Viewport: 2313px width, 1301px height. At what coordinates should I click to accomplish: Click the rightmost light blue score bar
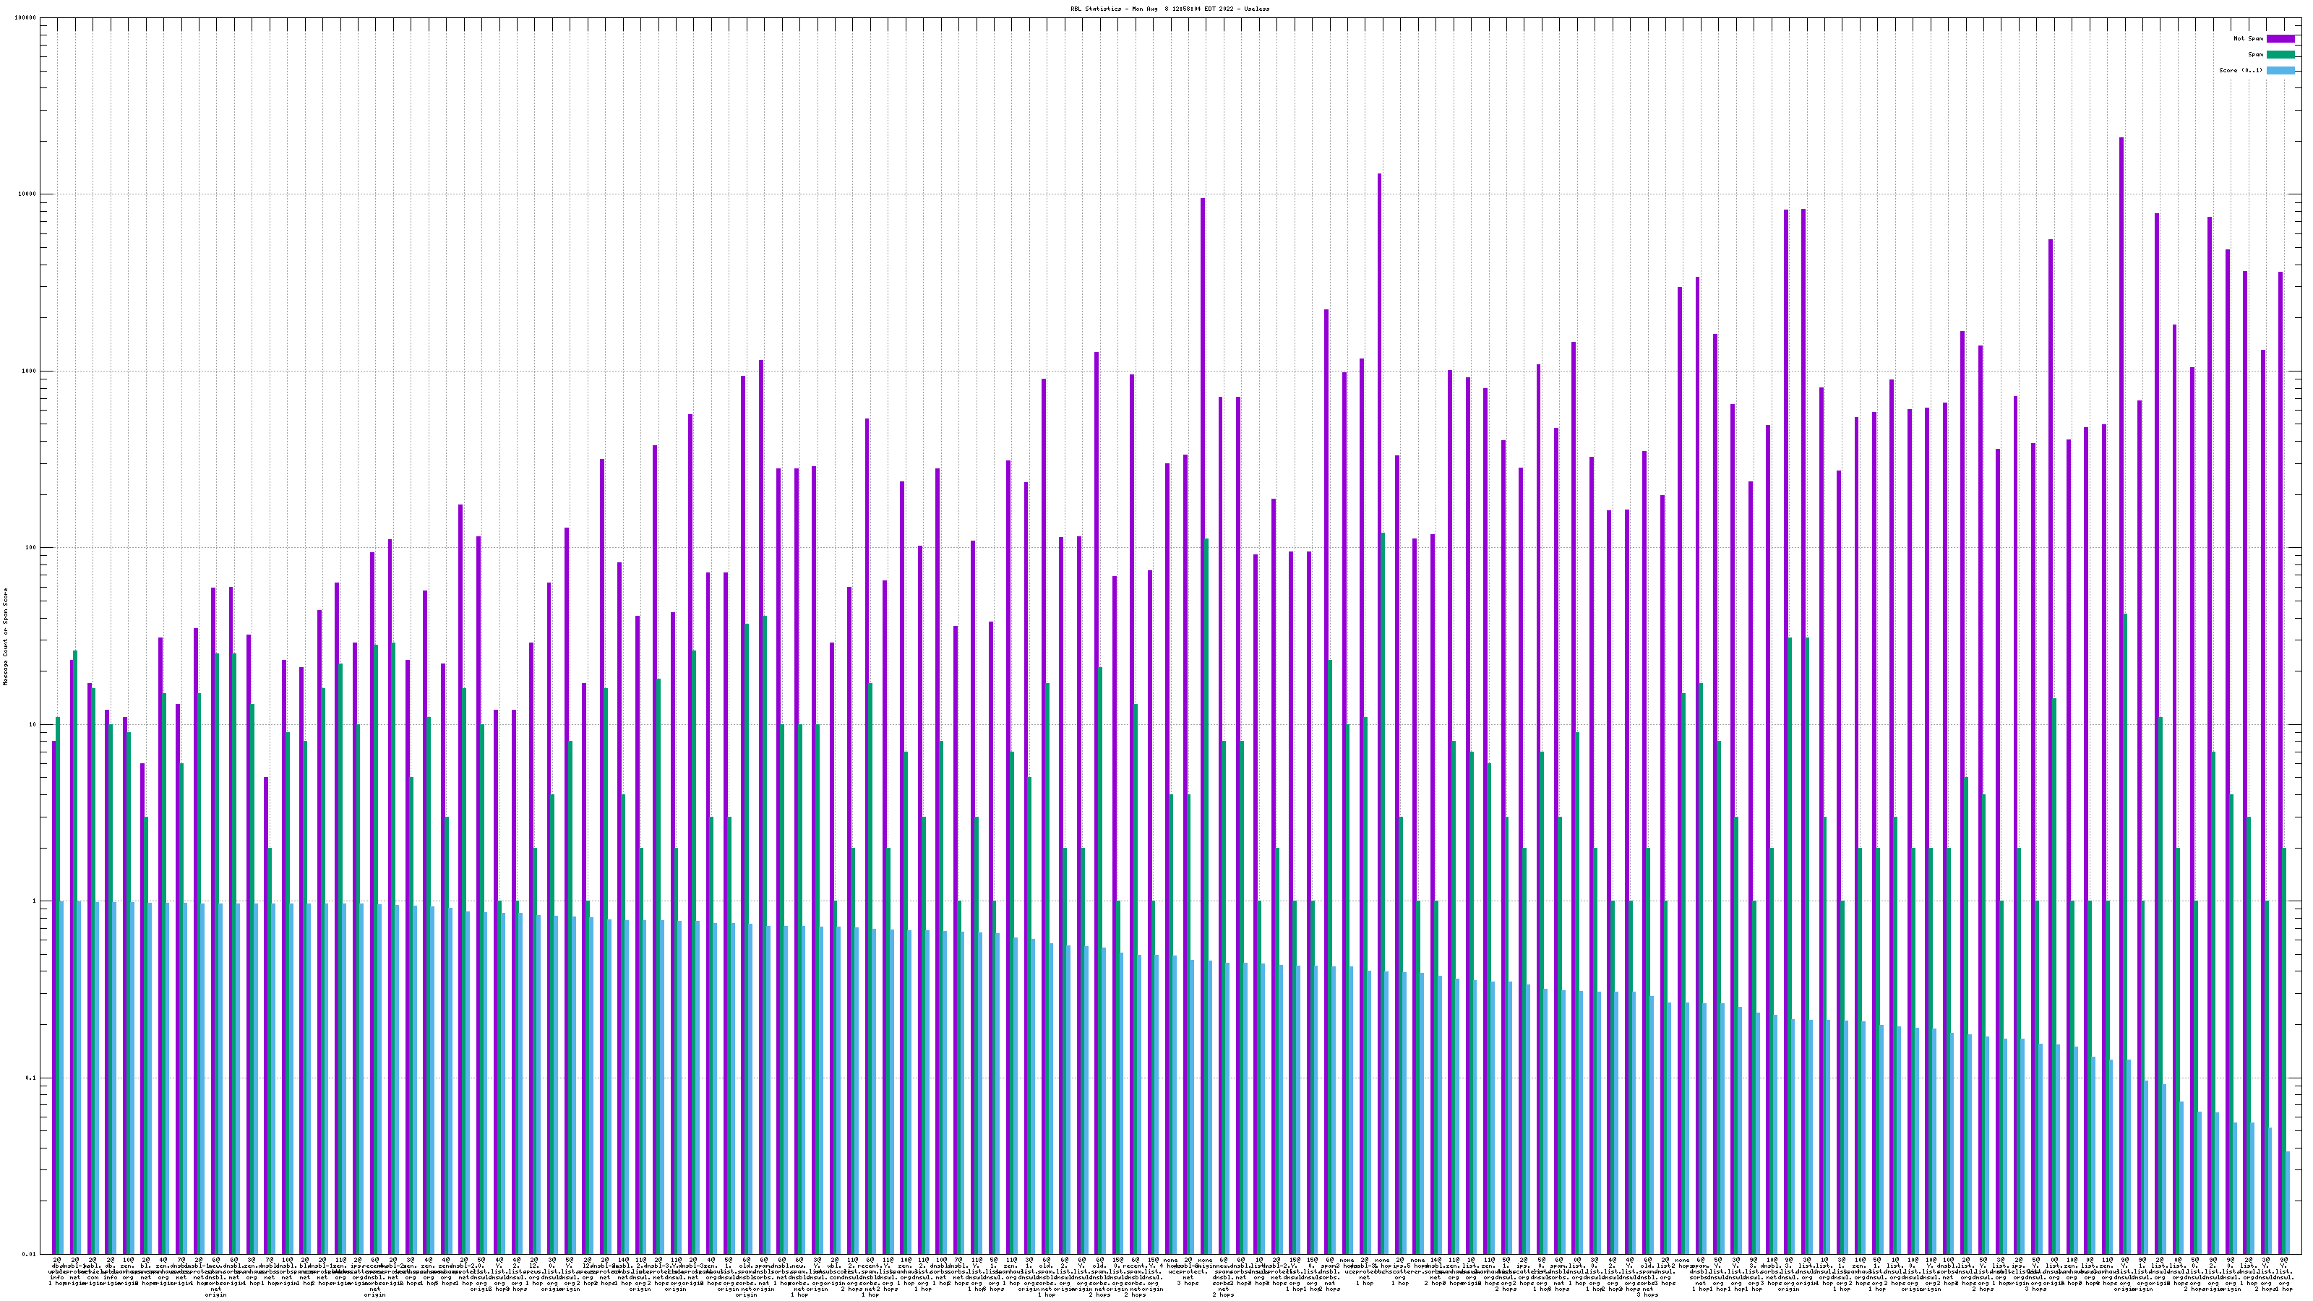(x=2288, y=1203)
